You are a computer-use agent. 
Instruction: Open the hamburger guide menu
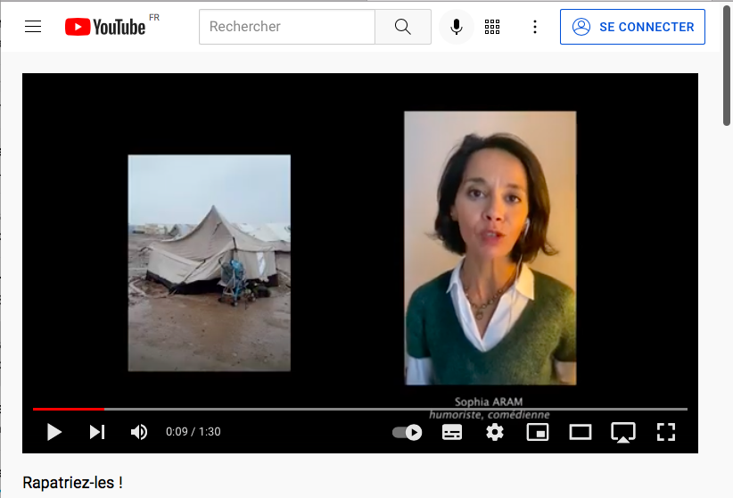[x=33, y=27]
